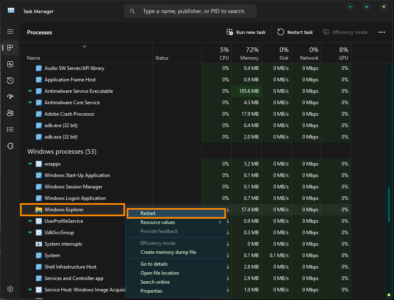Image resolution: width=394 pixels, height=300 pixels.
Task: Click the Run new task button
Action: [246, 32]
